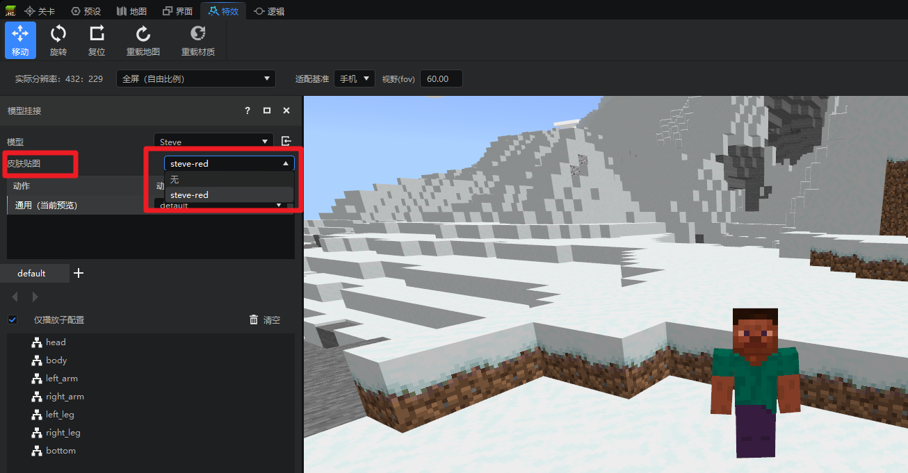Click the right arrow below the default tab
Image resolution: width=908 pixels, height=473 pixels.
(35, 297)
